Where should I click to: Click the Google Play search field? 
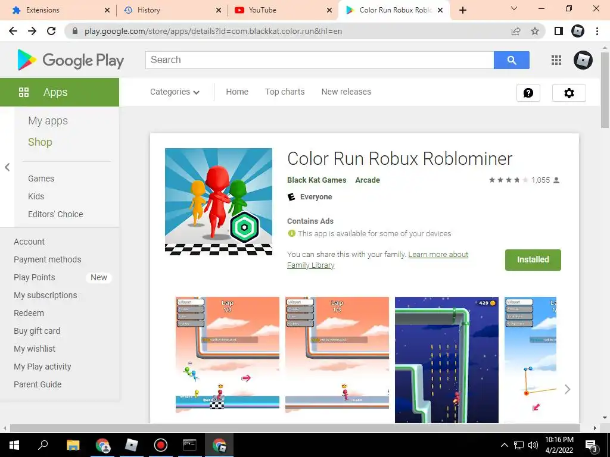[320, 60]
